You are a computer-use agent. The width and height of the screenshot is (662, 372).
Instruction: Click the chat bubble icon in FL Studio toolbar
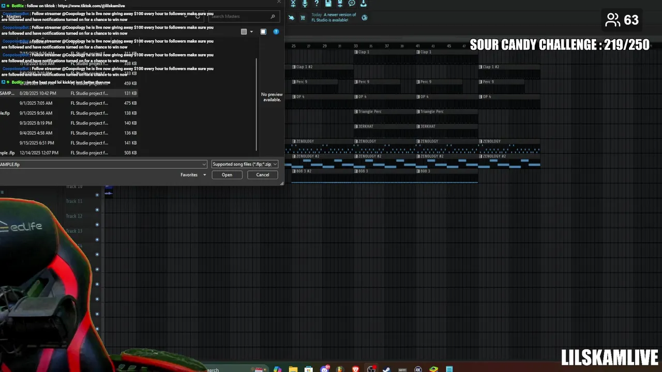coord(352,4)
